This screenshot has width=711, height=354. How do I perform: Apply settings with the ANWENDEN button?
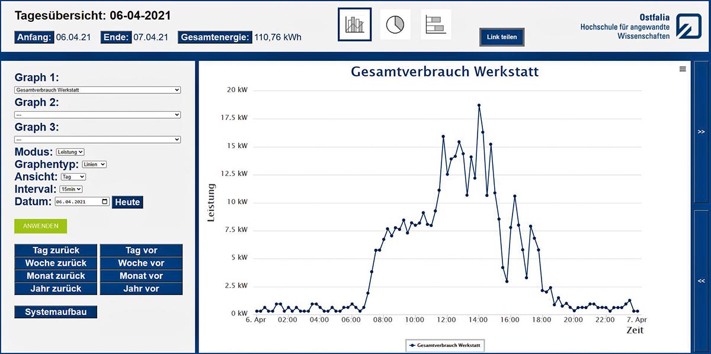41,226
